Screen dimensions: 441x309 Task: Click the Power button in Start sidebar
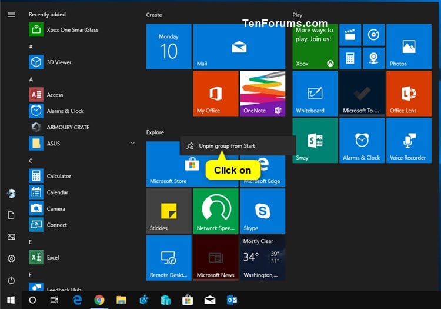point(11,280)
